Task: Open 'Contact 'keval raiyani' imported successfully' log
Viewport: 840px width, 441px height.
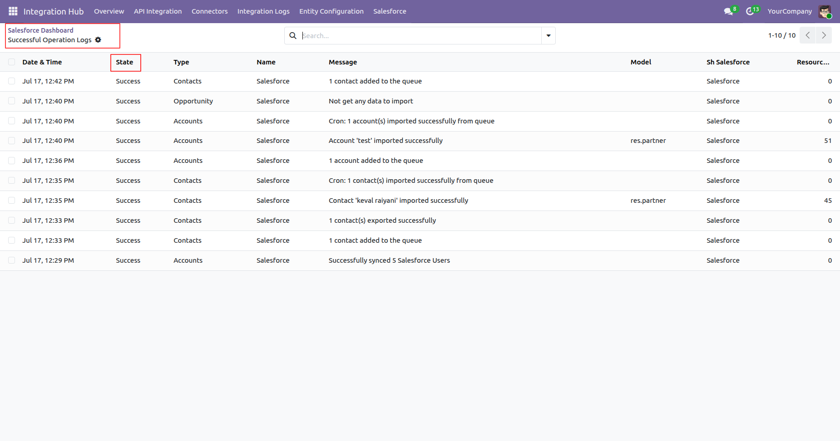Action: pos(398,201)
